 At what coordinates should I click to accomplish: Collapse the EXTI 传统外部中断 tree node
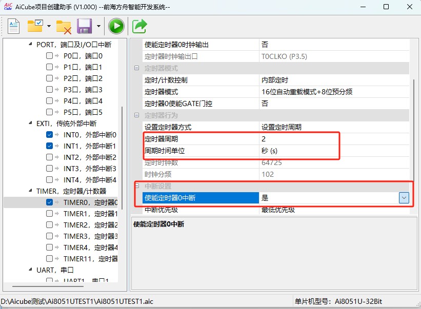pyautogui.click(x=30, y=123)
